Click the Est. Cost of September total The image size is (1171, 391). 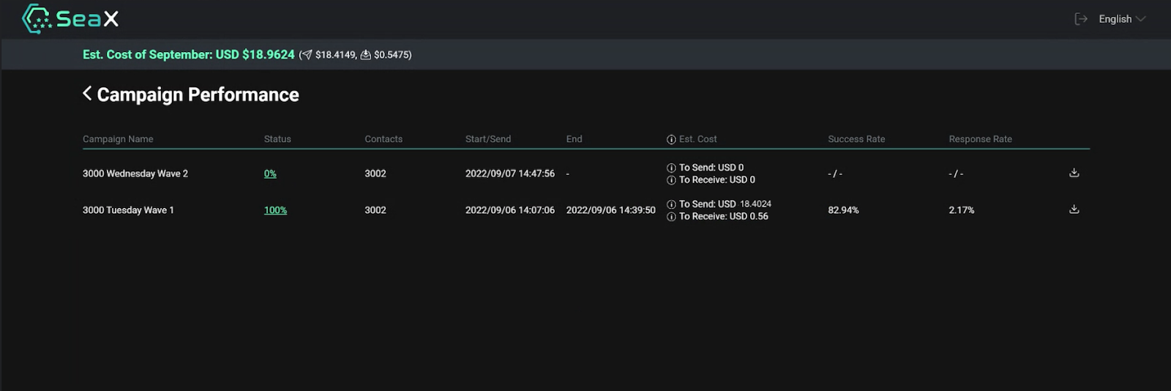point(188,55)
